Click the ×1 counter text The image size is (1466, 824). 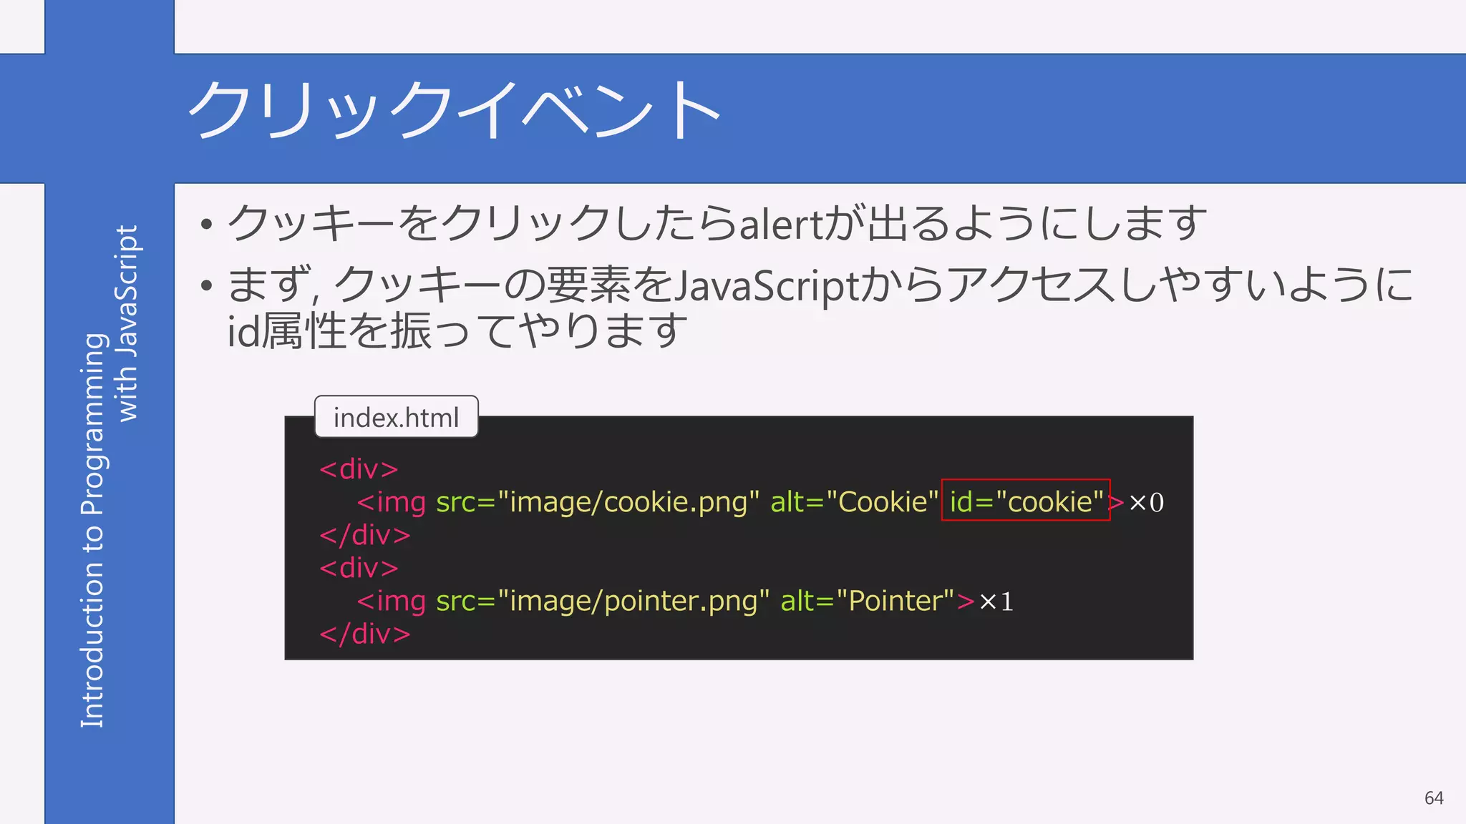click(996, 602)
